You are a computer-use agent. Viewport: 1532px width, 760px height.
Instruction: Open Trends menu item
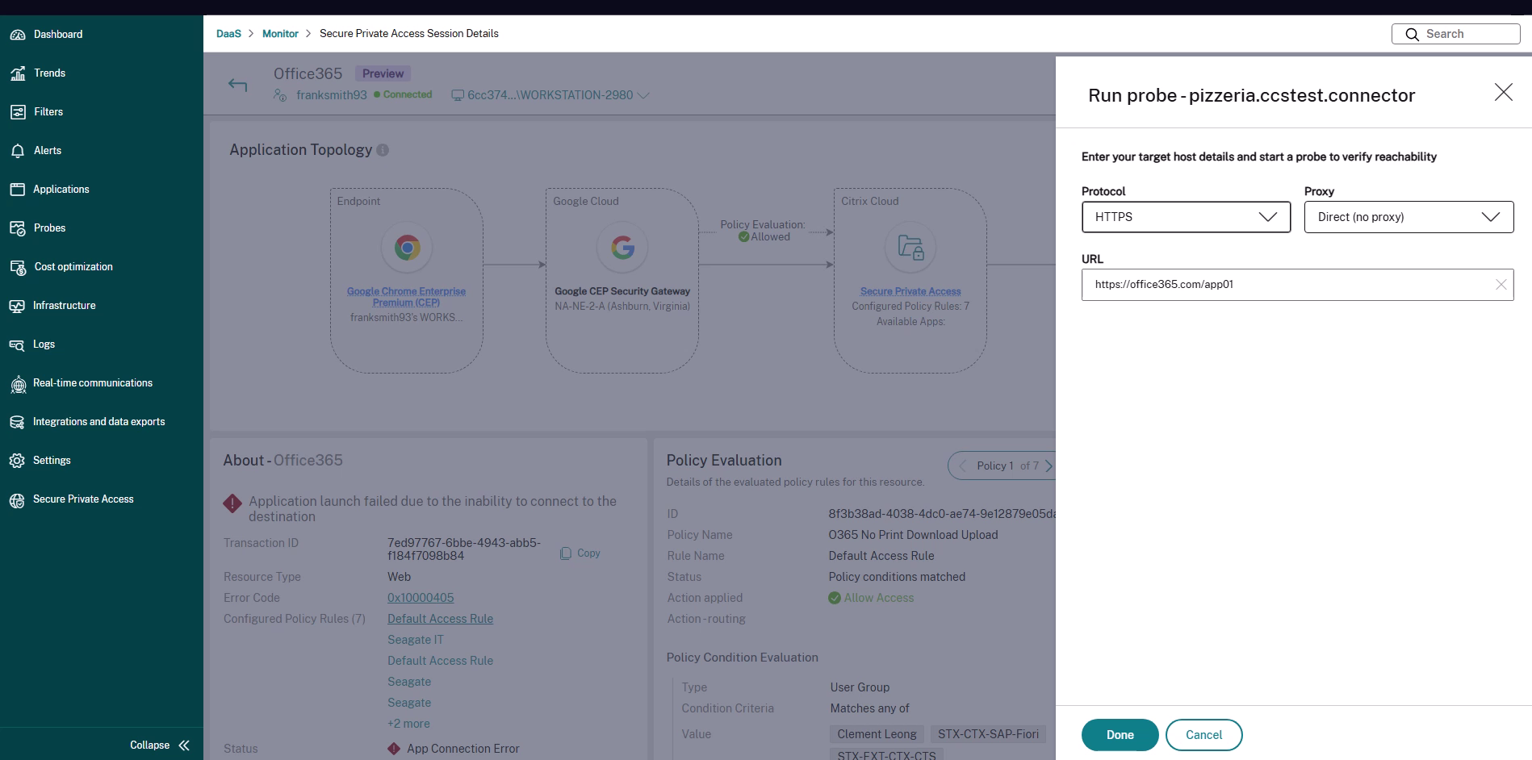click(50, 73)
